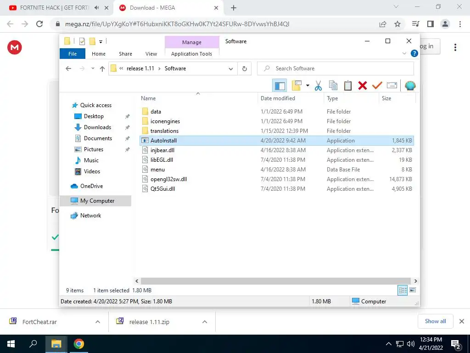470x353 pixels.
Task: Click the scissors cut icon
Action: tap(318, 85)
